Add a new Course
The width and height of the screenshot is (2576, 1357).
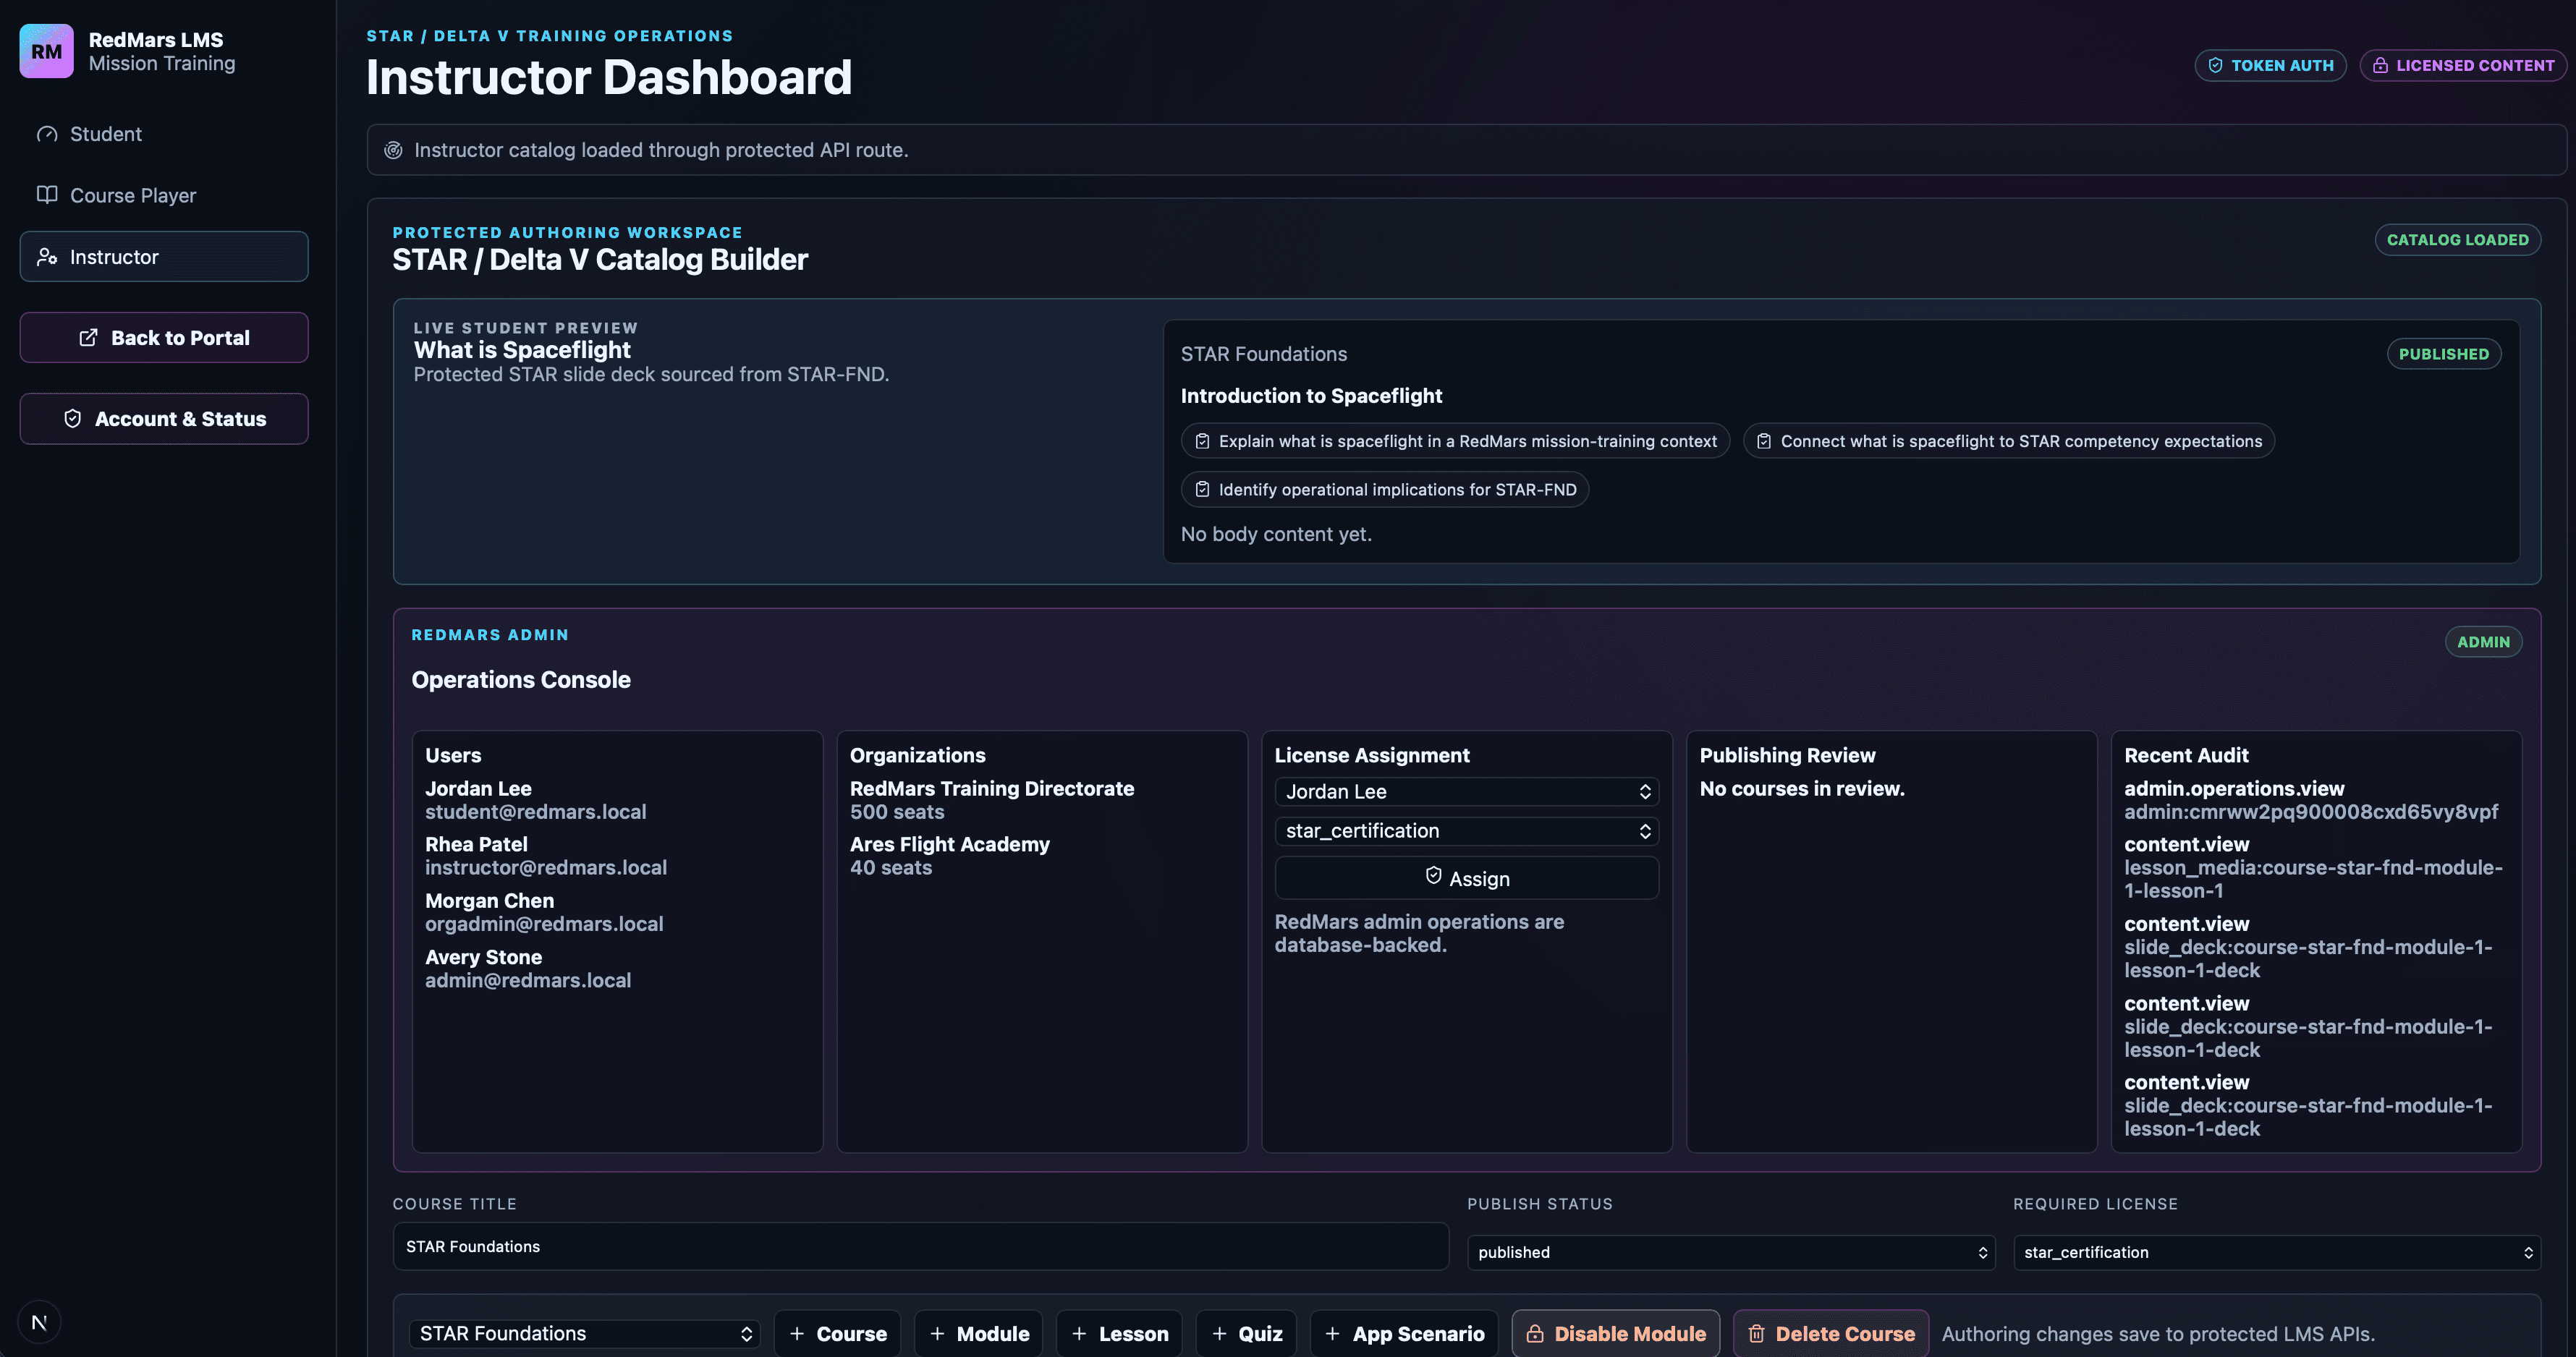tap(837, 1334)
